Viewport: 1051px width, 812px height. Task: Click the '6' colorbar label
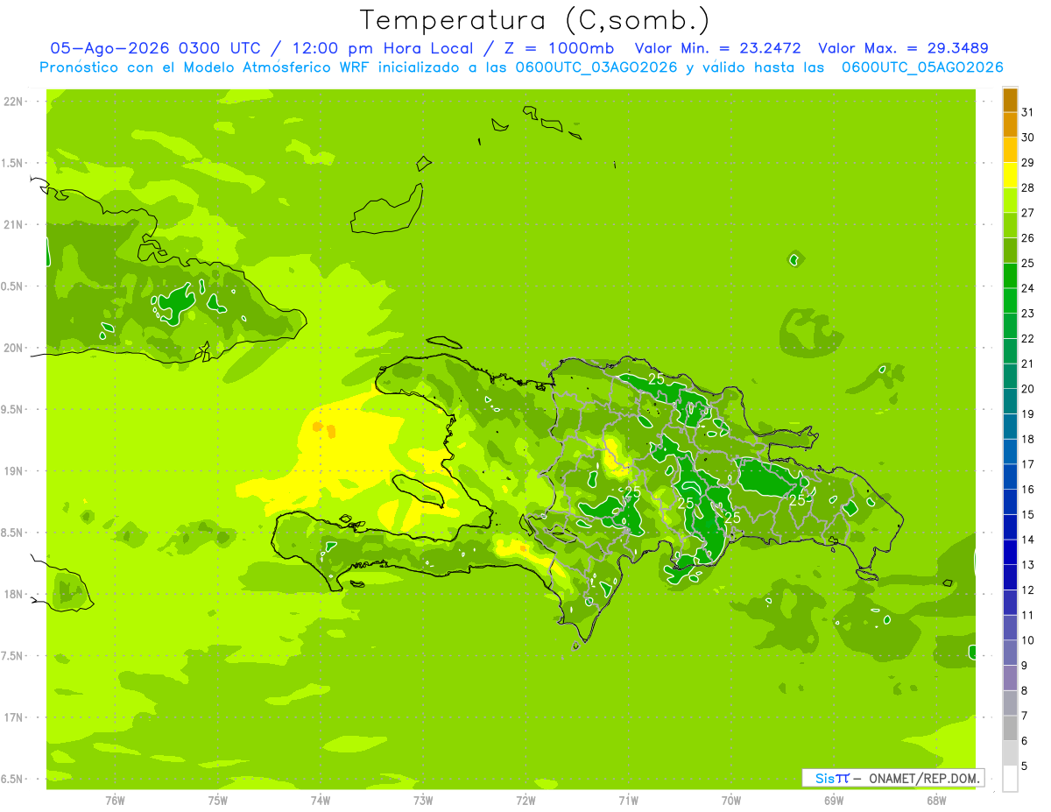[x=1025, y=741]
